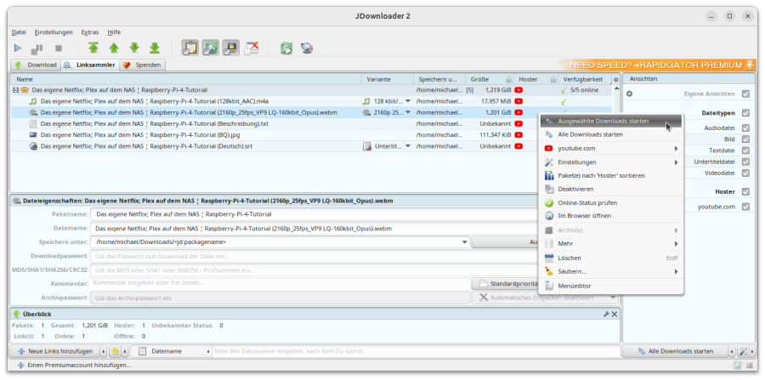Viewport: 765px width, 380px height.
Task: Open the Extras menu
Action: click(x=90, y=32)
